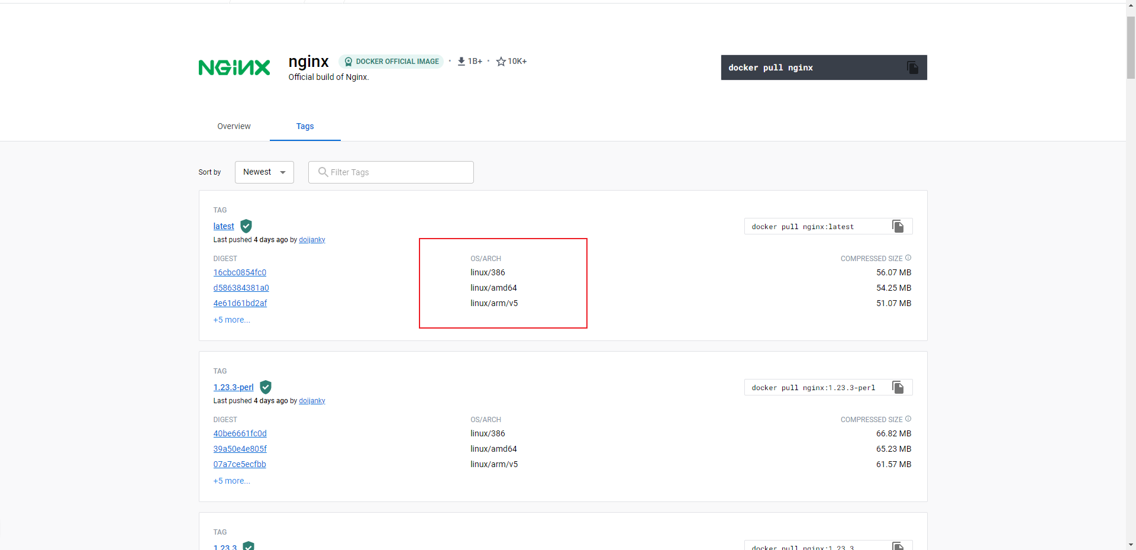The image size is (1136, 550).
Task: Expand +5 more digests under 1.23.3-perl
Action: [232, 481]
